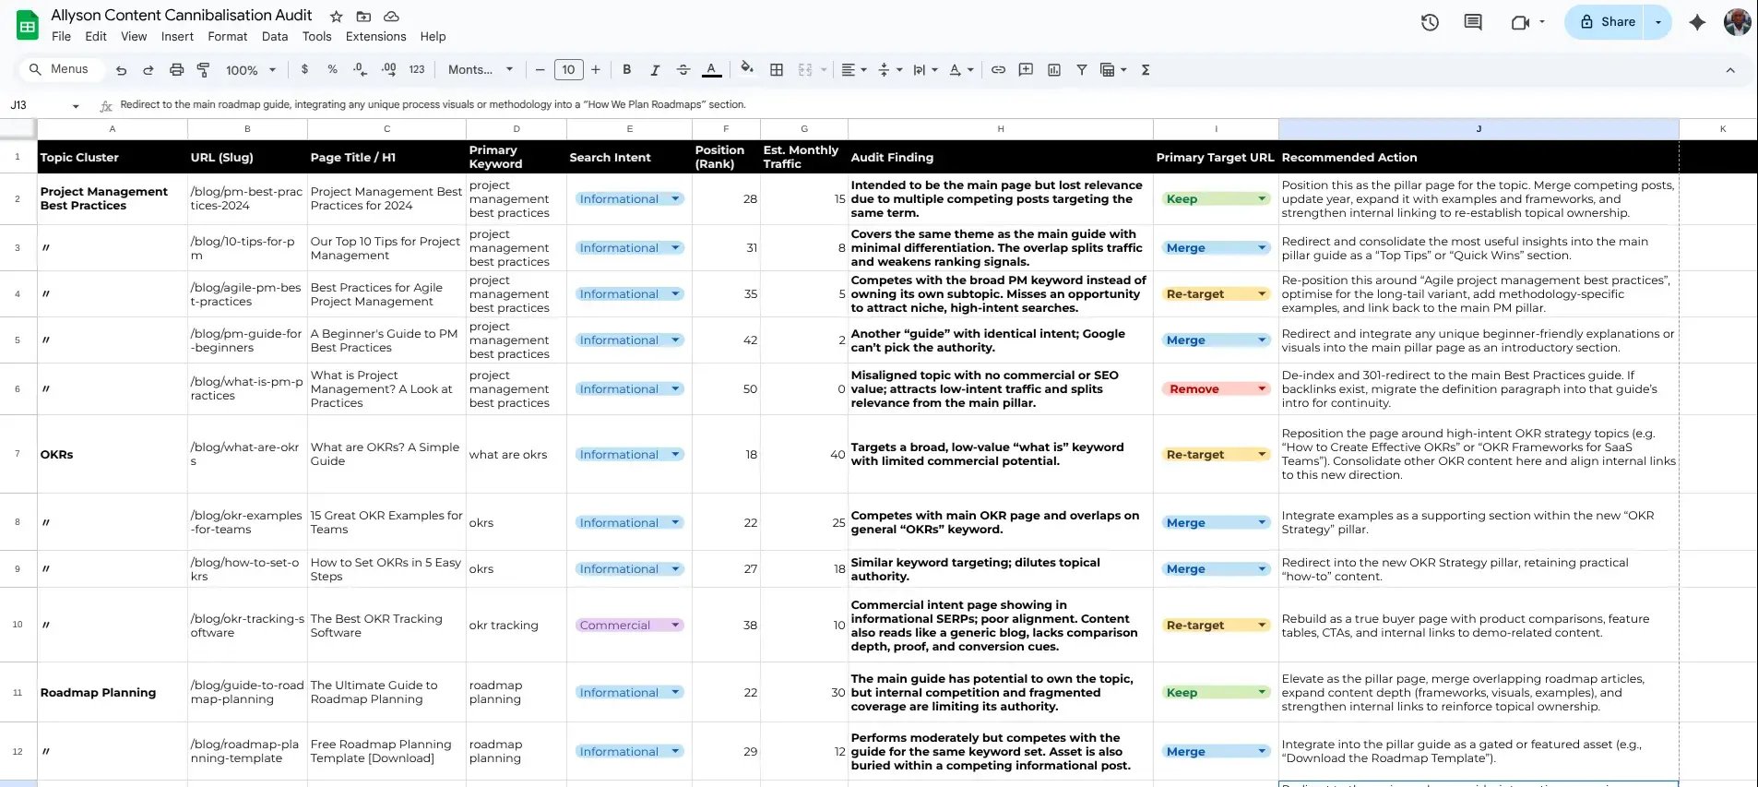View cloud document status
The image size is (1758, 787).
coord(391,17)
